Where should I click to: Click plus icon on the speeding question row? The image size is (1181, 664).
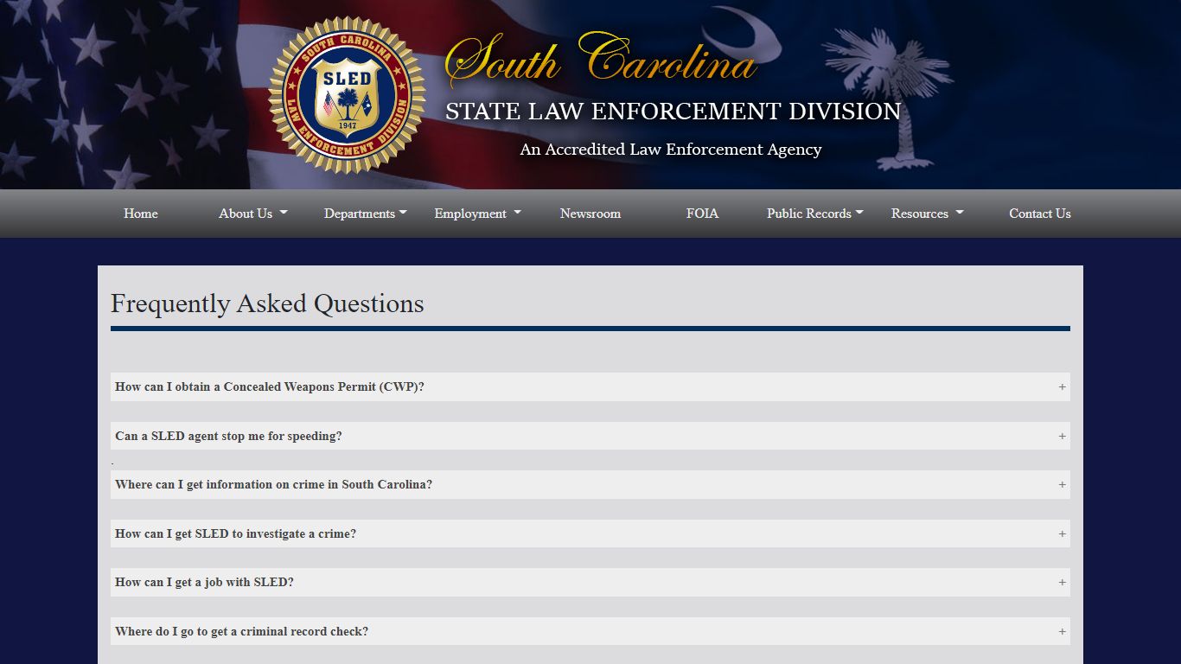(1062, 436)
